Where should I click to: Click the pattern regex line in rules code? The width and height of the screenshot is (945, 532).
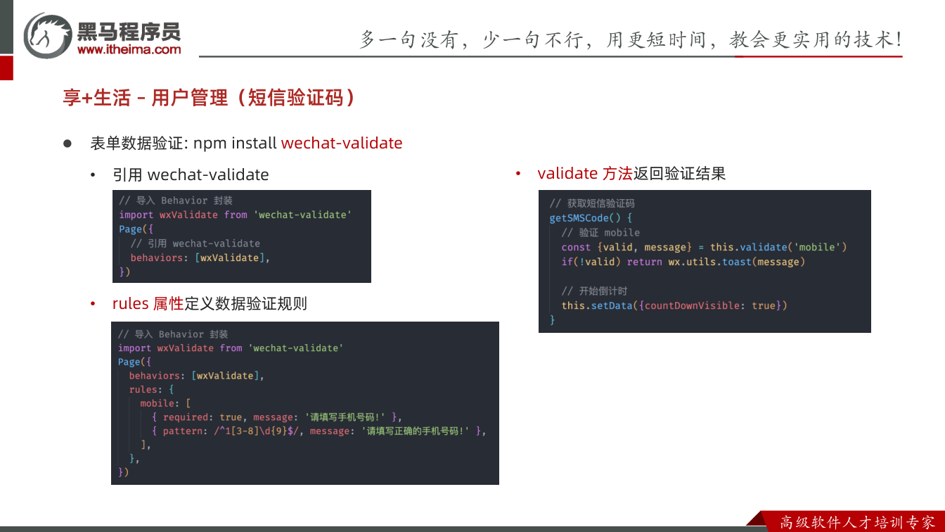coord(319,431)
